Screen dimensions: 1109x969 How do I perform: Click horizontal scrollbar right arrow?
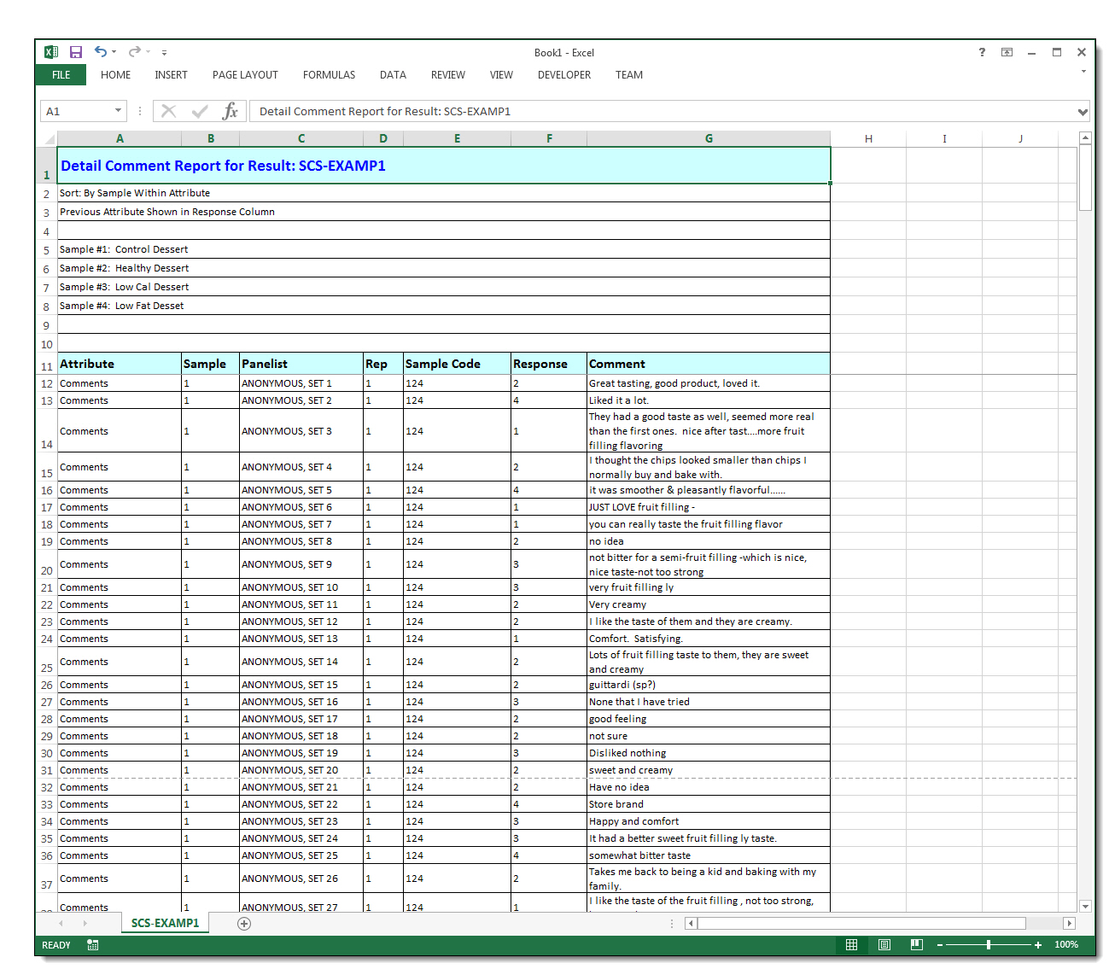click(1069, 924)
